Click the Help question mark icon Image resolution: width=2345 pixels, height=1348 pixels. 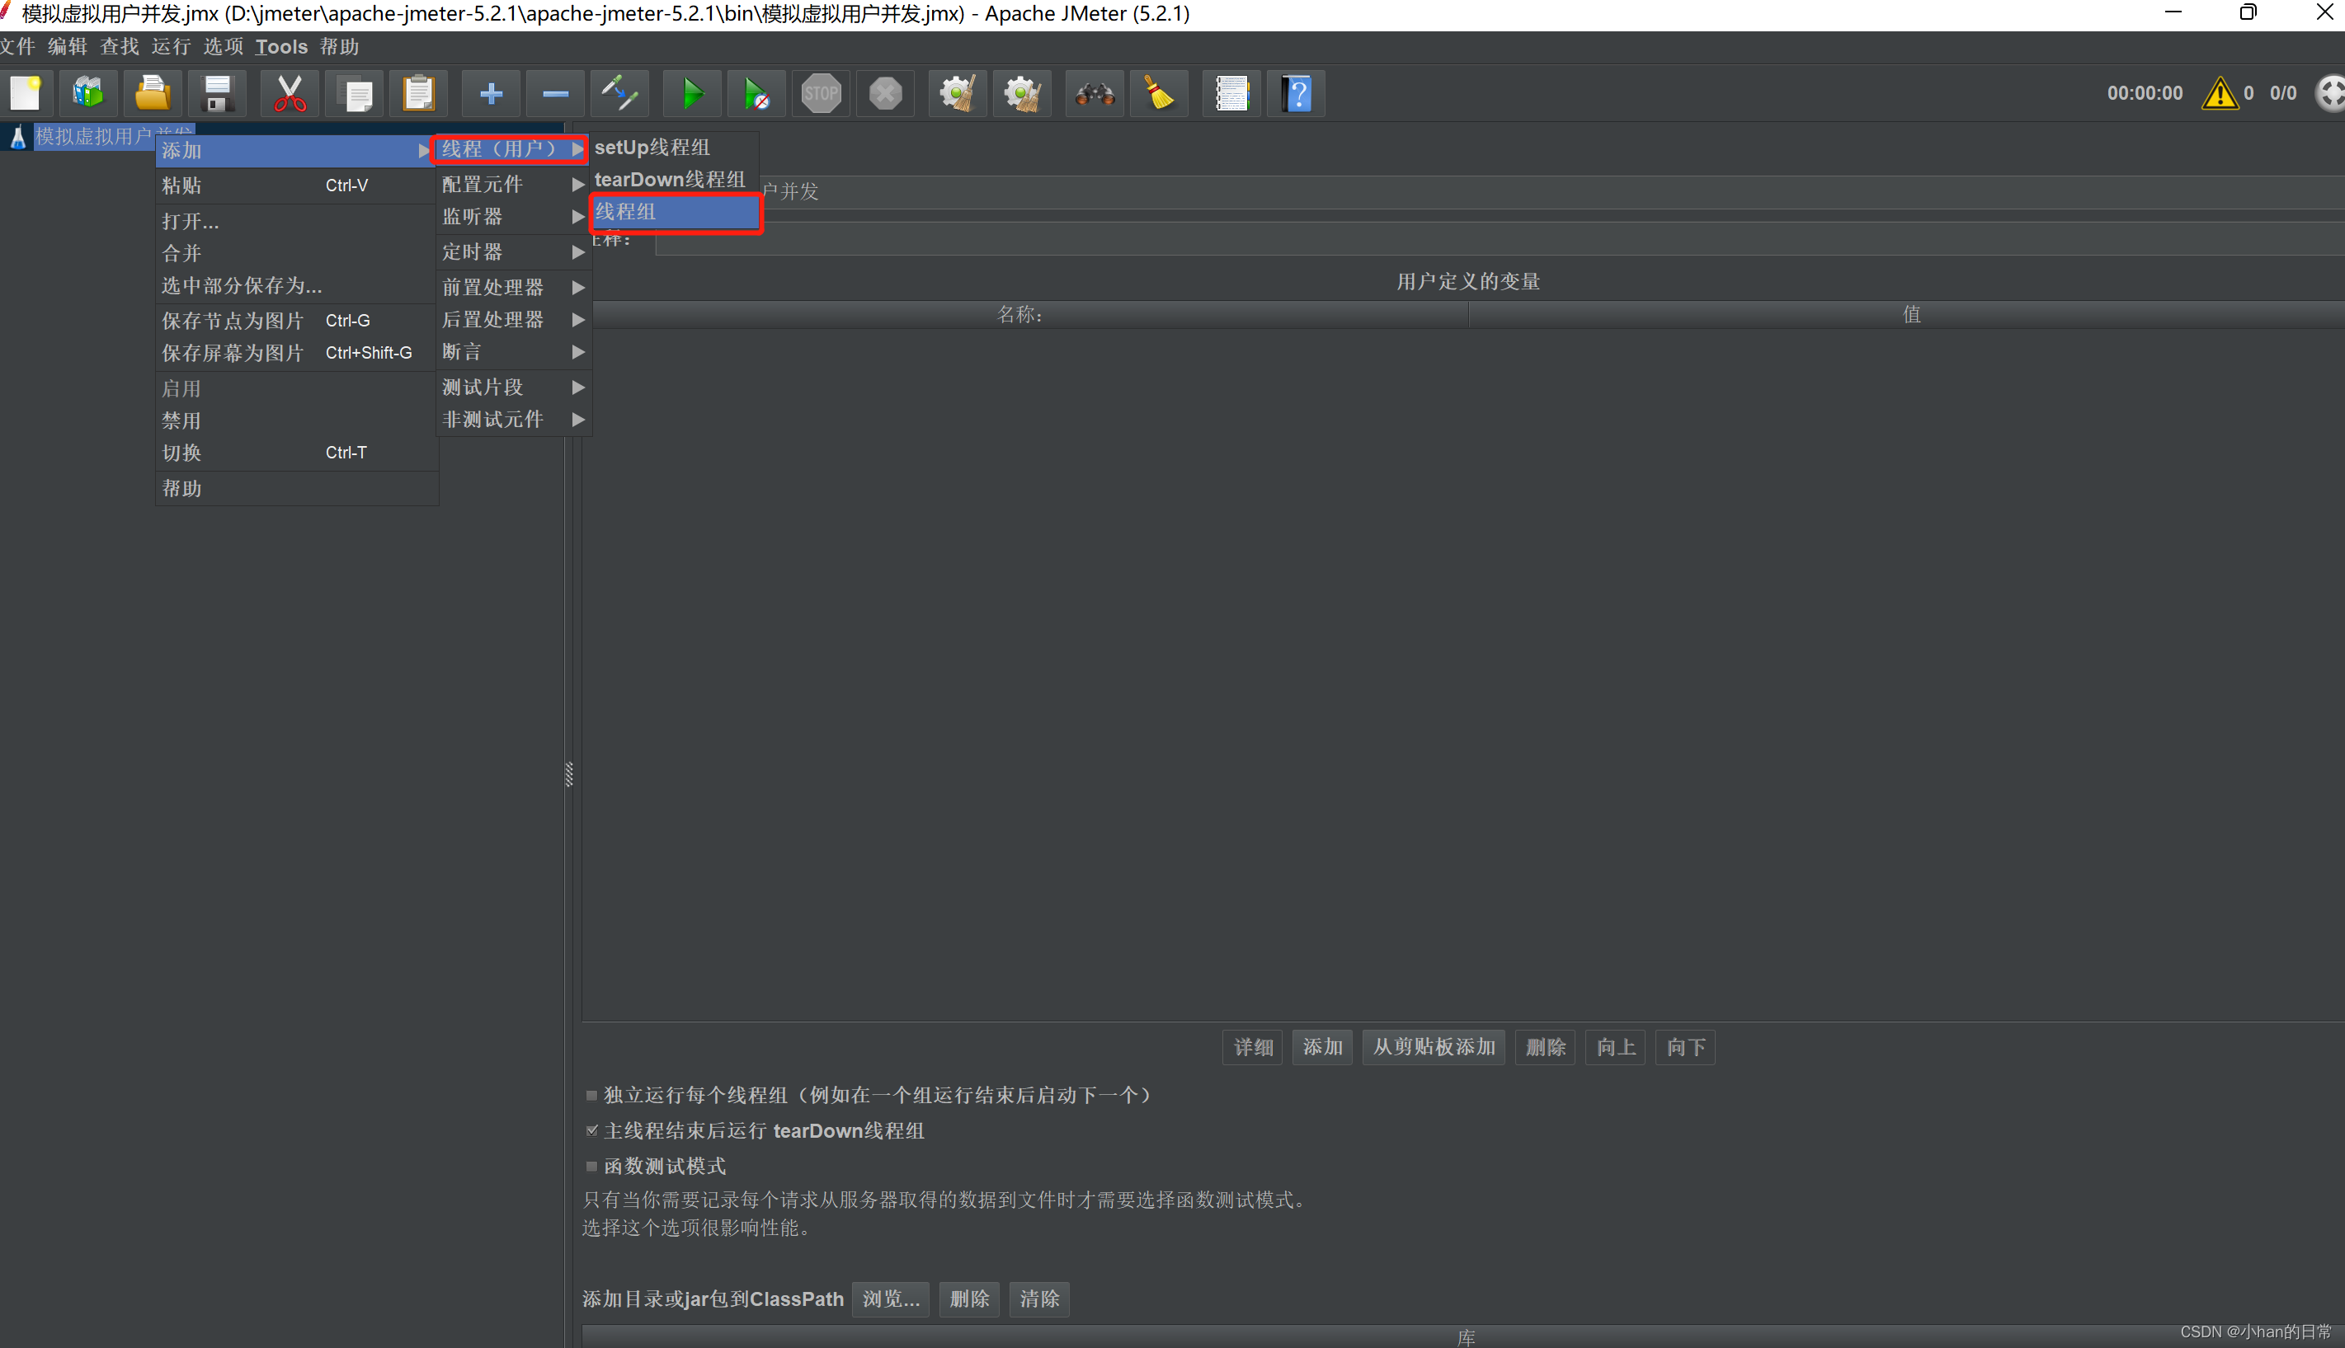pyautogui.click(x=1297, y=93)
